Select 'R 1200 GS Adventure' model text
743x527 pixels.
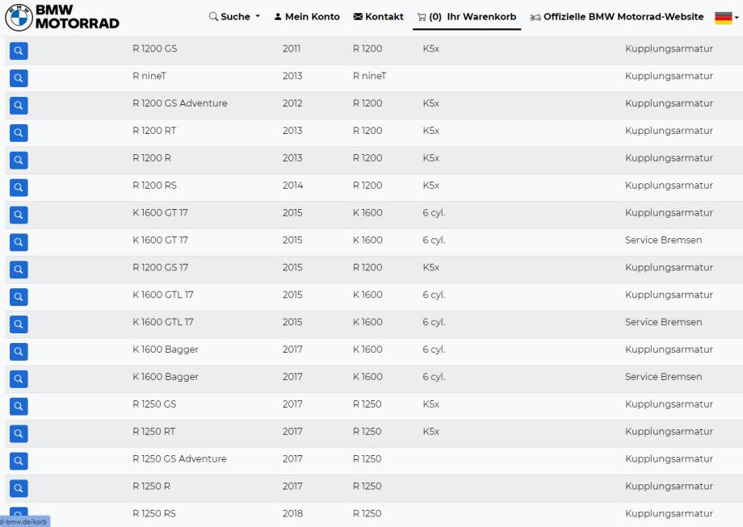coord(180,103)
